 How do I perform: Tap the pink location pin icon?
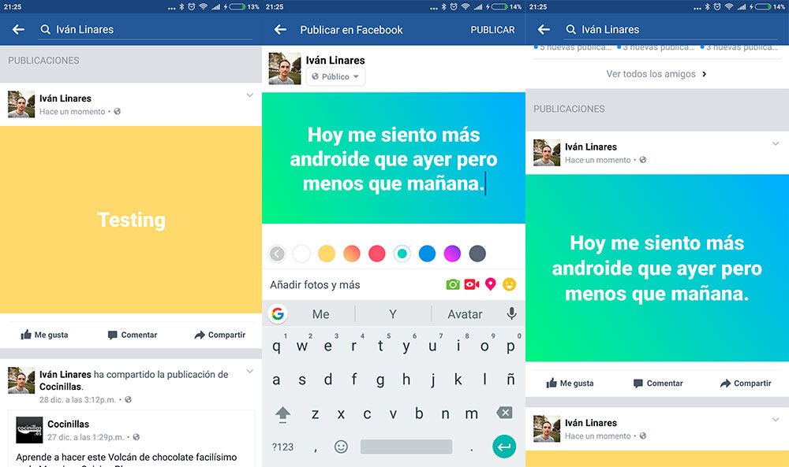point(491,284)
